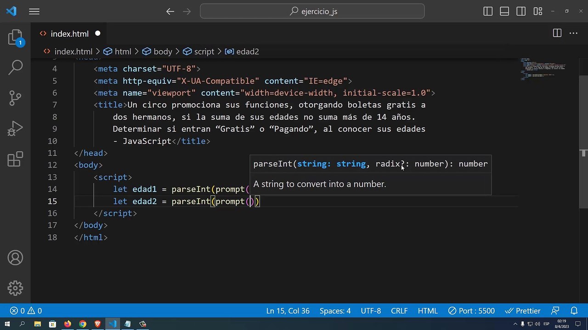Open notifications bell icon
Viewport: 588px width, 330px height.
click(574, 311)
